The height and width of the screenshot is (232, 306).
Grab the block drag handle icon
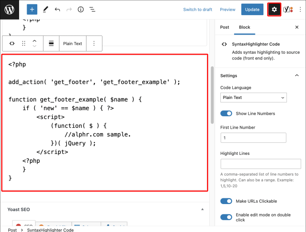[24, 43]
